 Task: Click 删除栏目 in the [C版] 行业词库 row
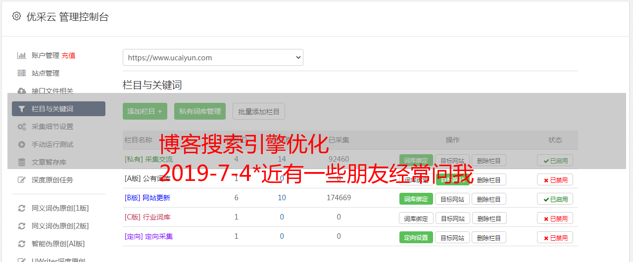point(489,218)
